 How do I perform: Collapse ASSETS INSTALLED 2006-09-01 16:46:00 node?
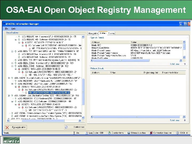[16, 69]
